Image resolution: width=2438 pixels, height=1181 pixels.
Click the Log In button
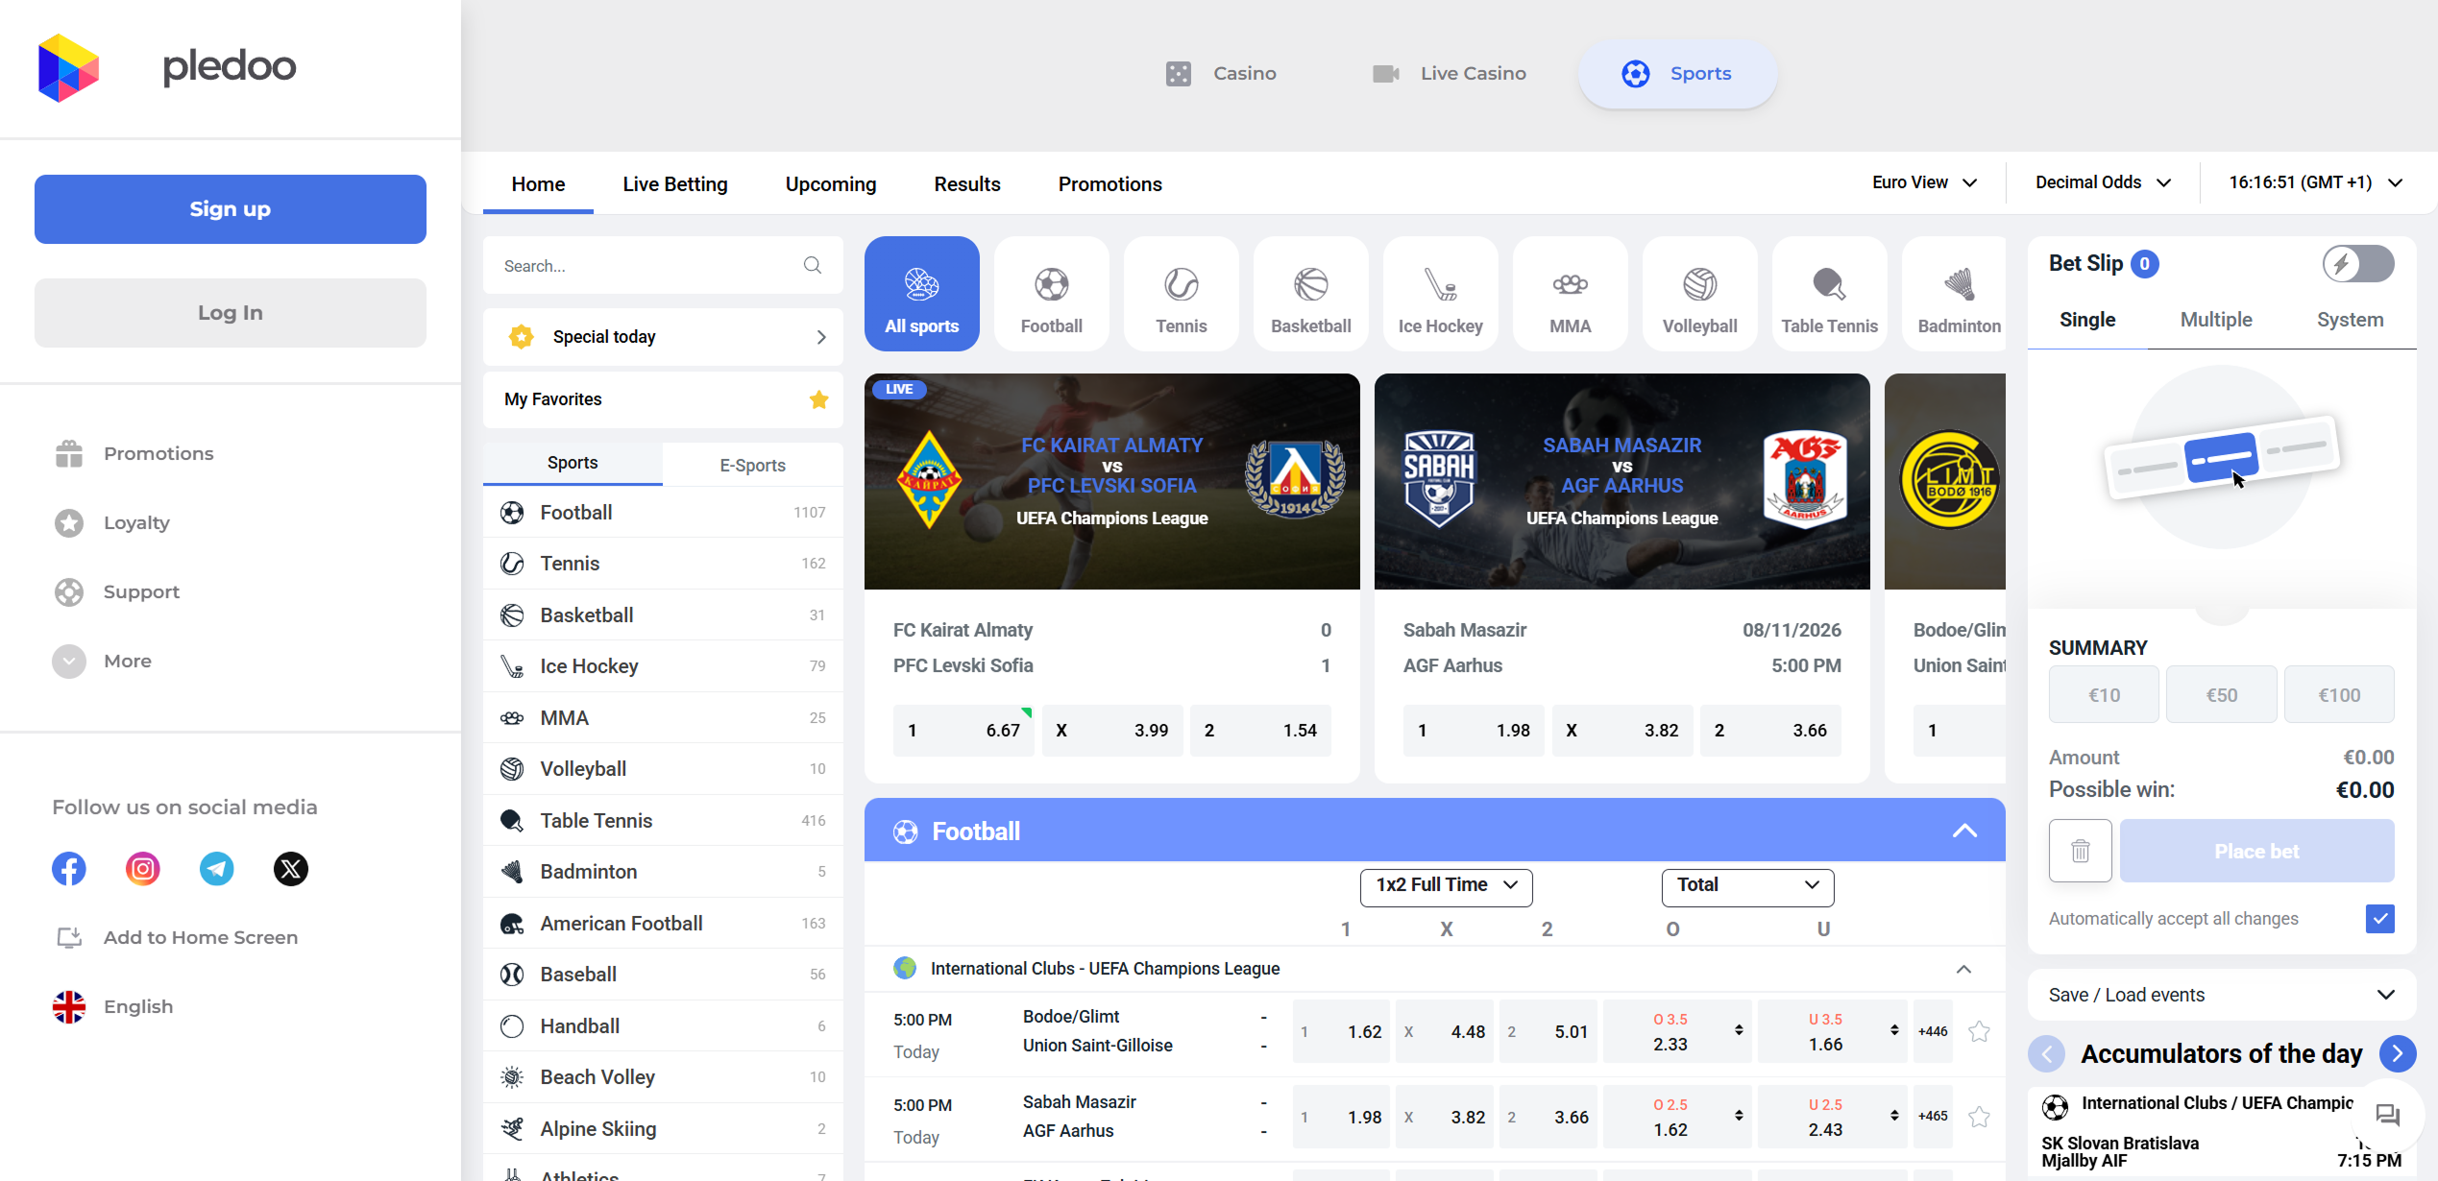pyautogui.click(x=231, y=313)
